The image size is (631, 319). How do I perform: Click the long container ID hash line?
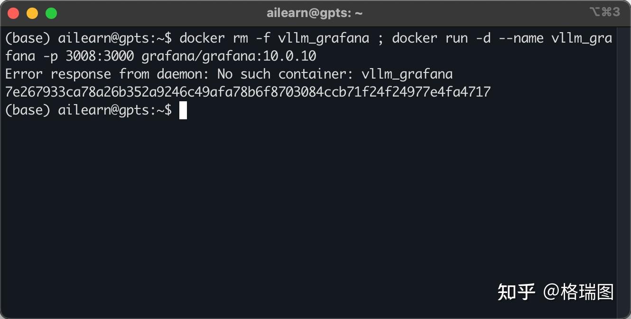click(248, 92)
